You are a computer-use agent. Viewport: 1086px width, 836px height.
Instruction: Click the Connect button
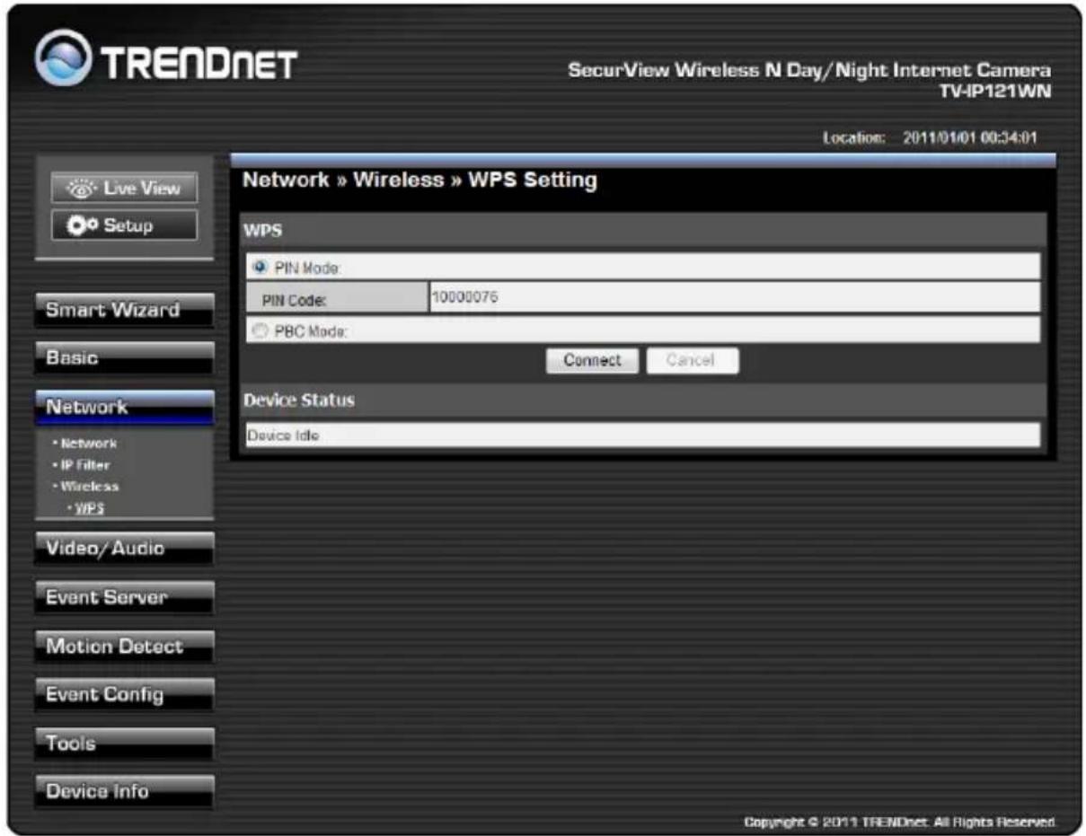point(593,360)
